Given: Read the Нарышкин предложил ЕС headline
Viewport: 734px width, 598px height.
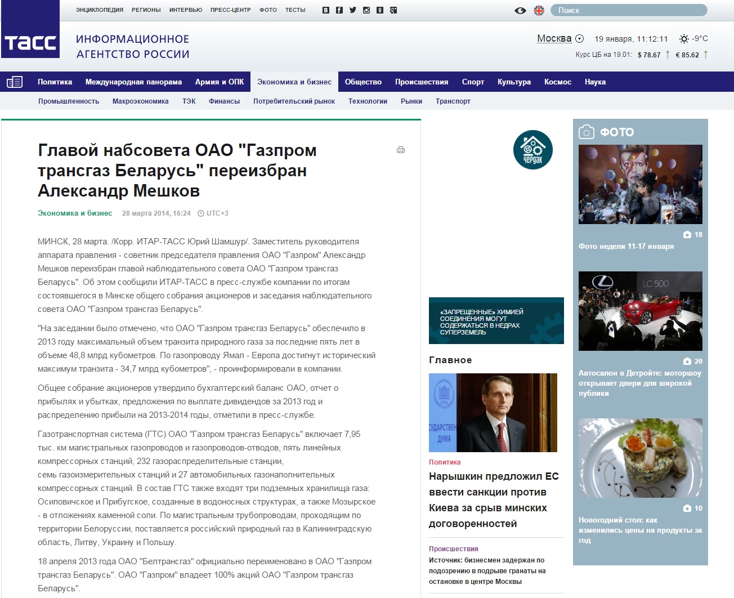Looking at the screenshot, I should click(x=494, y=500).
